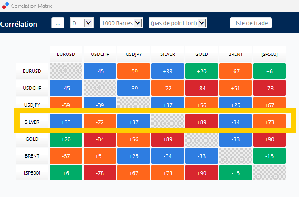Select the orange +73 SILVER/[SP500] cell
299x197 pixels.
269,122
